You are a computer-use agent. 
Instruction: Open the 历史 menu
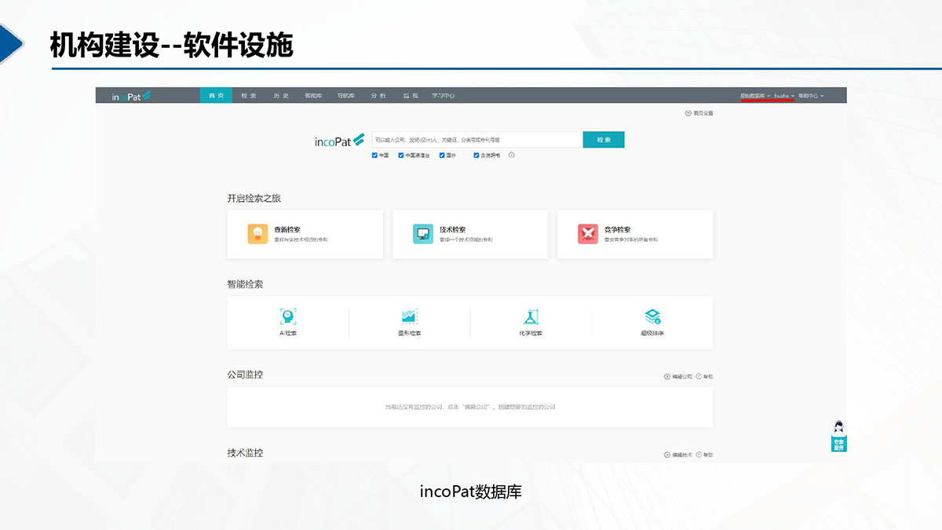pos(281,96)
